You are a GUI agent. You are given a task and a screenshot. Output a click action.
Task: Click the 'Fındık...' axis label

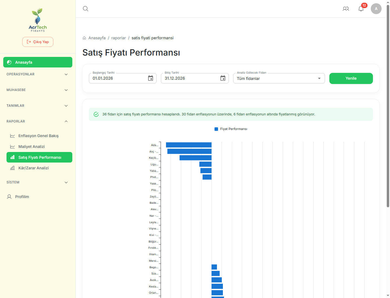(153, 248)
